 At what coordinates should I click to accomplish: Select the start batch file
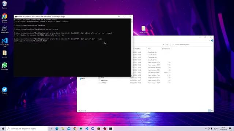pos(102,78)
